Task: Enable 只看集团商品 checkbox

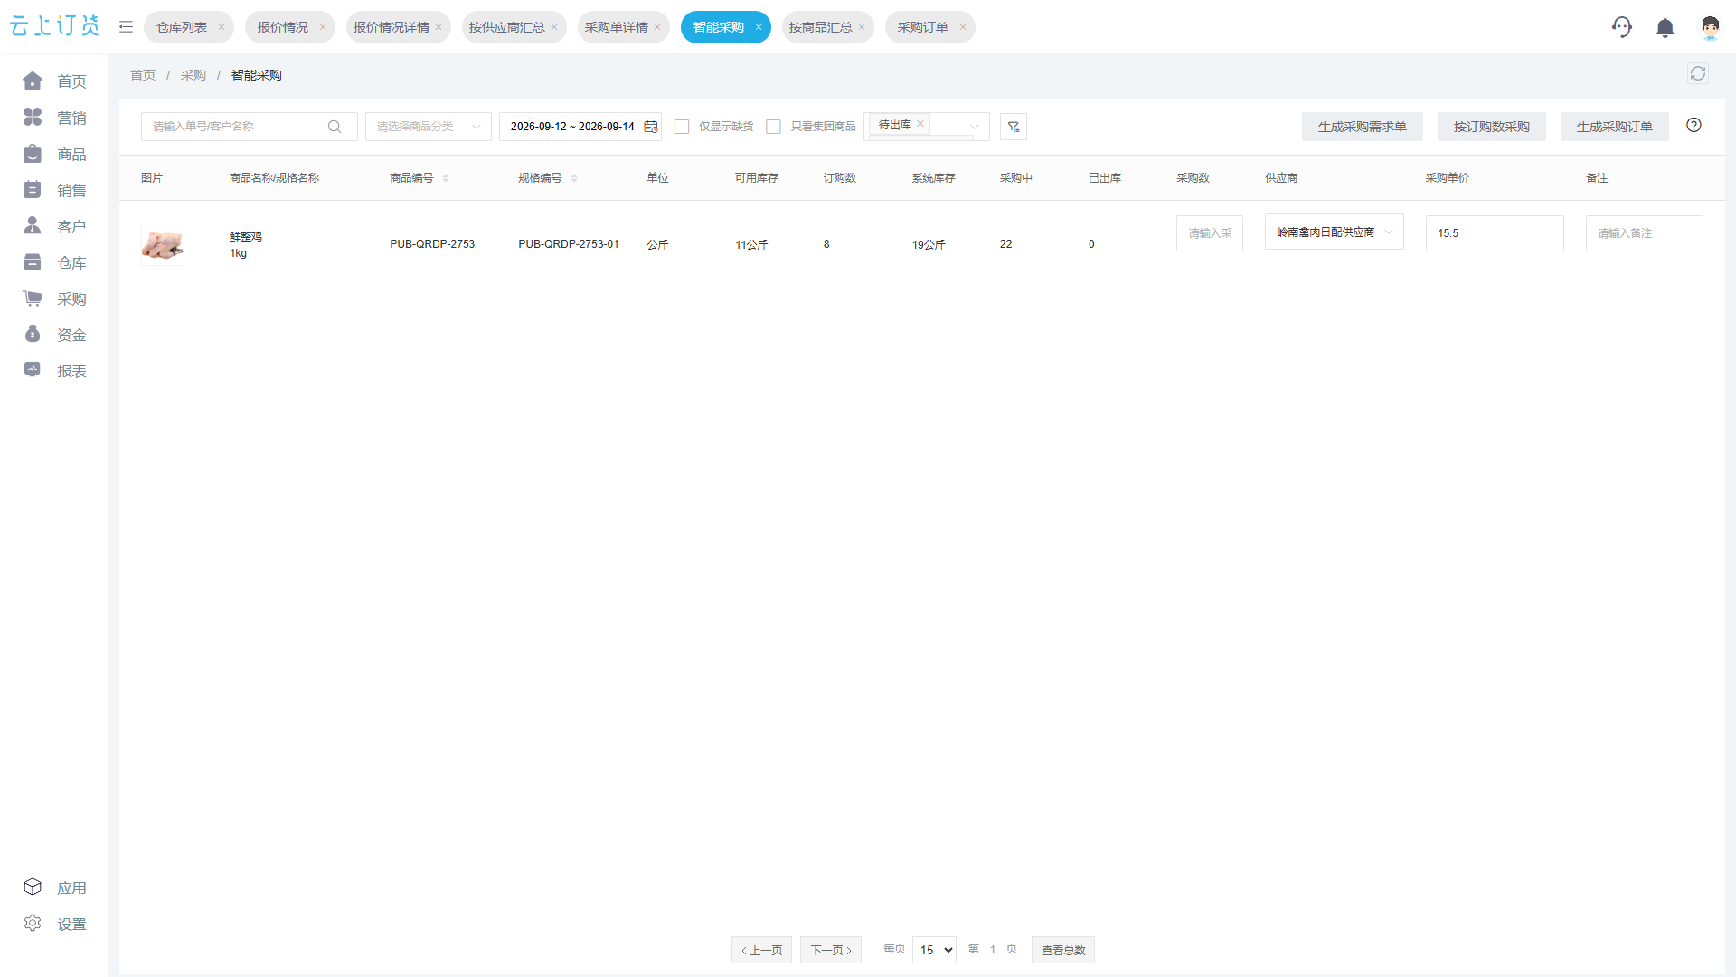Action: [x=773, y=127]
